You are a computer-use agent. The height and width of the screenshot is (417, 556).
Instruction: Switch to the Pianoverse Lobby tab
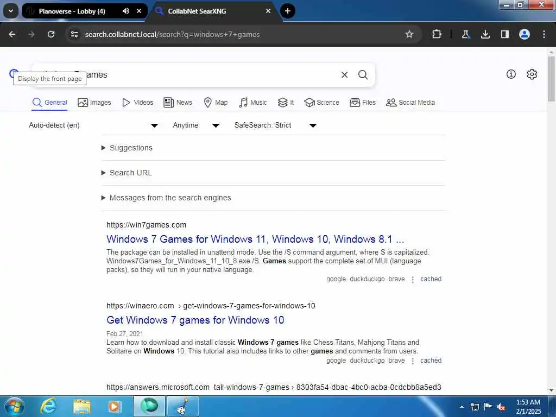click(72, 11)
